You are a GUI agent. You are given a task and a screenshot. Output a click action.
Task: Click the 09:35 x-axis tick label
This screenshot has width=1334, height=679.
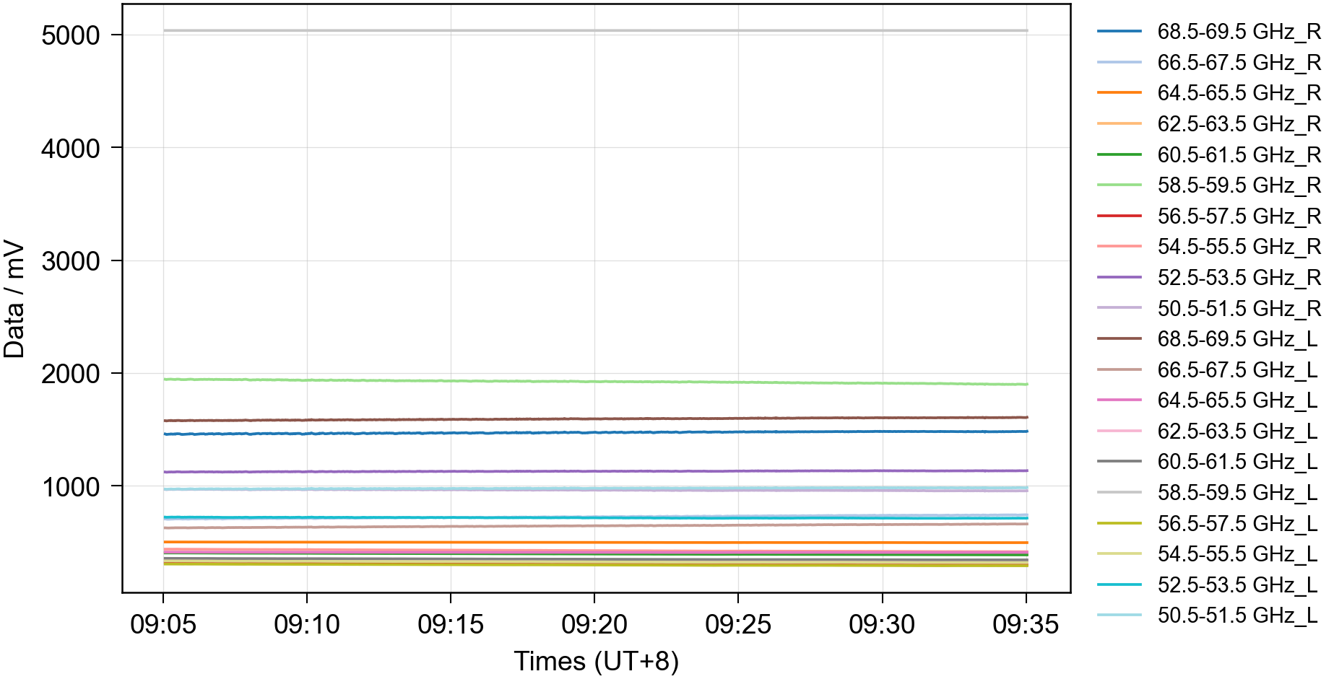tap(1025, 624)
